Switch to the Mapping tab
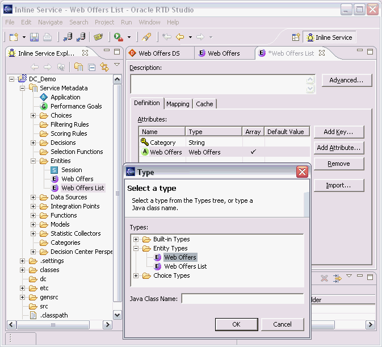 point(178,104)
